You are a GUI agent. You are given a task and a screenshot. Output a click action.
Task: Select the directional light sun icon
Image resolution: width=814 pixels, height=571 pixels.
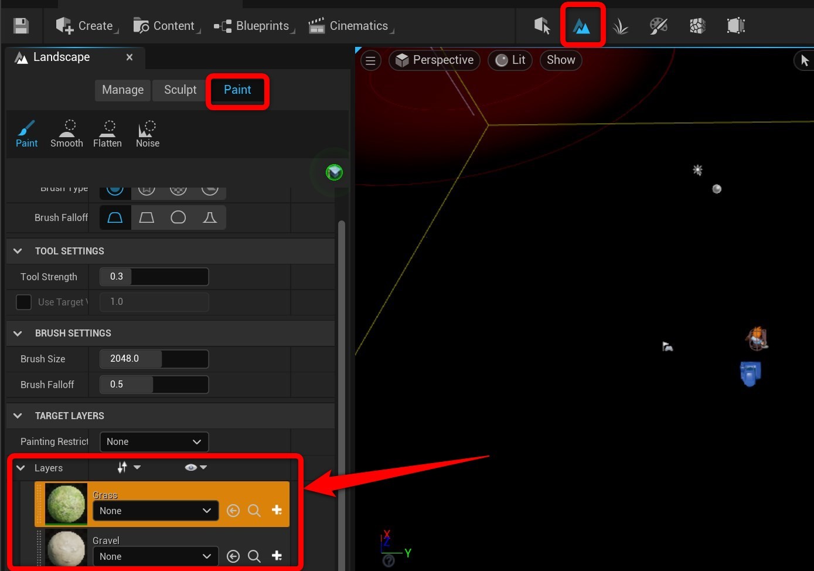[697, 170]
